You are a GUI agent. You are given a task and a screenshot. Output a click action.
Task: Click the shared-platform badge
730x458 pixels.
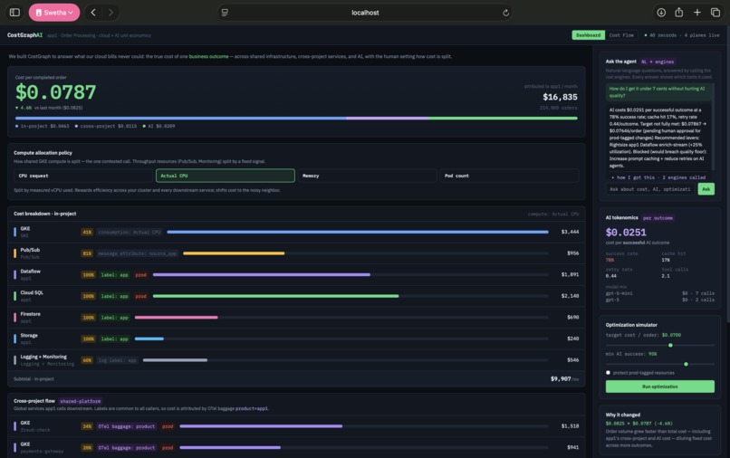click(x=80, y=401)
